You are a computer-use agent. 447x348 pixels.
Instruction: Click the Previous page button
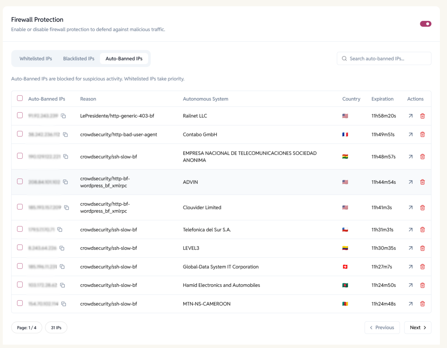point(382,327)
